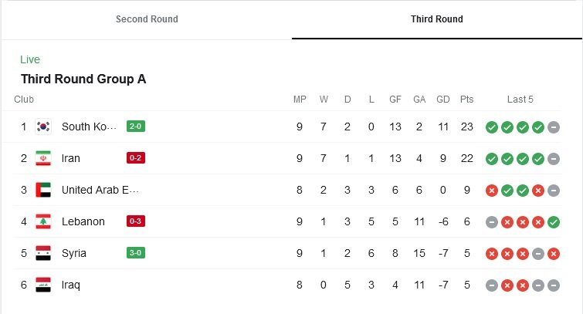Viewport: 583px width, 314px height.
Task: Click the Lebanon flag icon
Action: click(43, 221)
